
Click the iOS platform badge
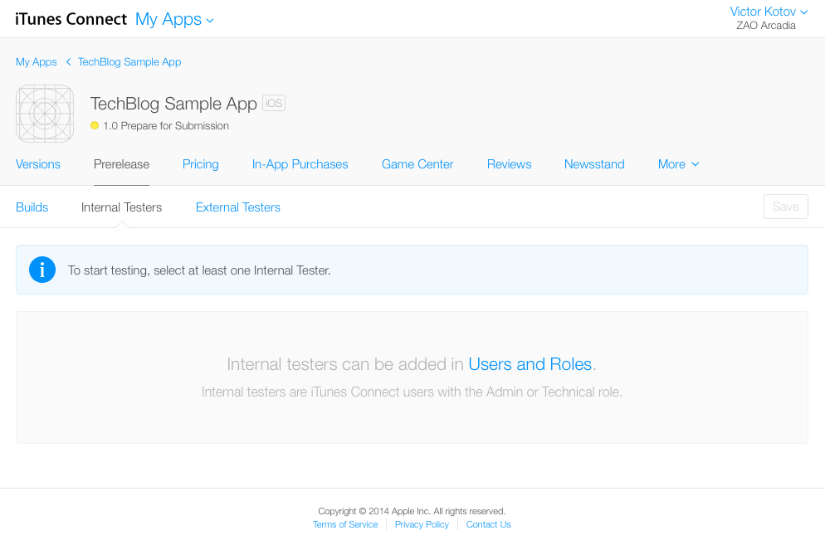[274, 104]
